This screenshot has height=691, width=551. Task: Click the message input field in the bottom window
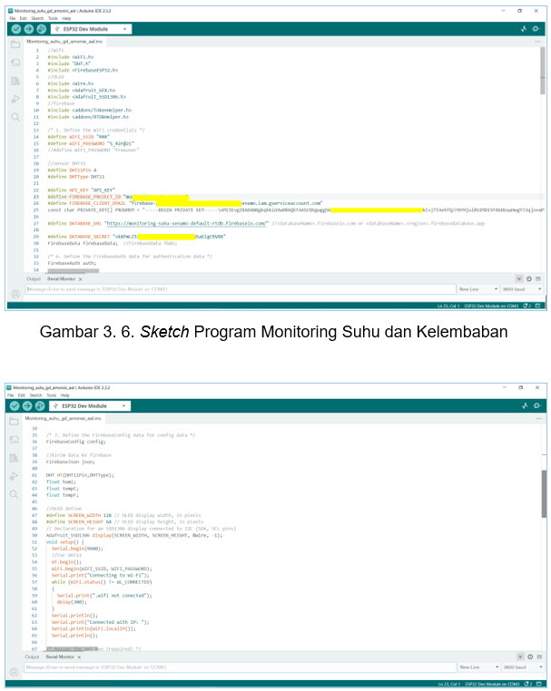[240, 667]
